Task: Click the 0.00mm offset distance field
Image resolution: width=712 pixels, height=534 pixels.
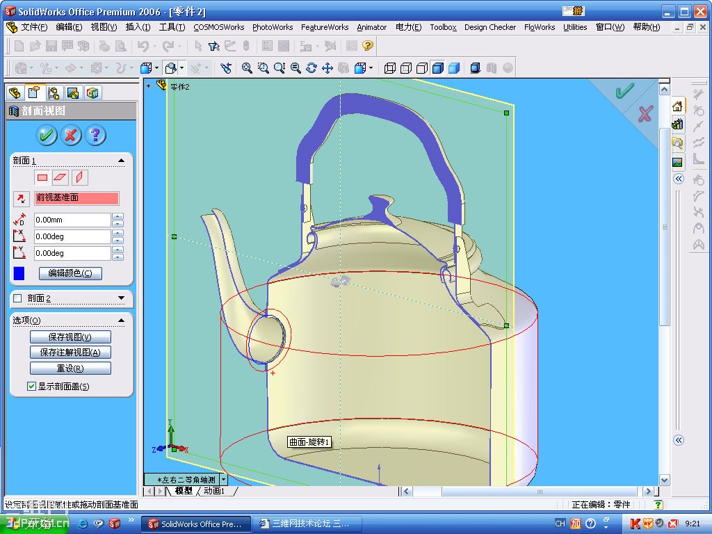Action: click(x=72, y=220)
